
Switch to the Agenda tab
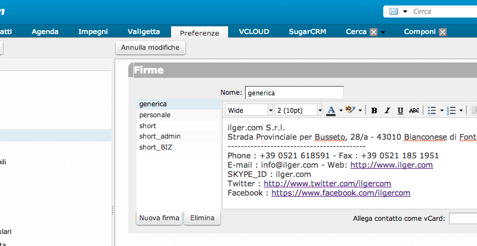click(45, 32)
